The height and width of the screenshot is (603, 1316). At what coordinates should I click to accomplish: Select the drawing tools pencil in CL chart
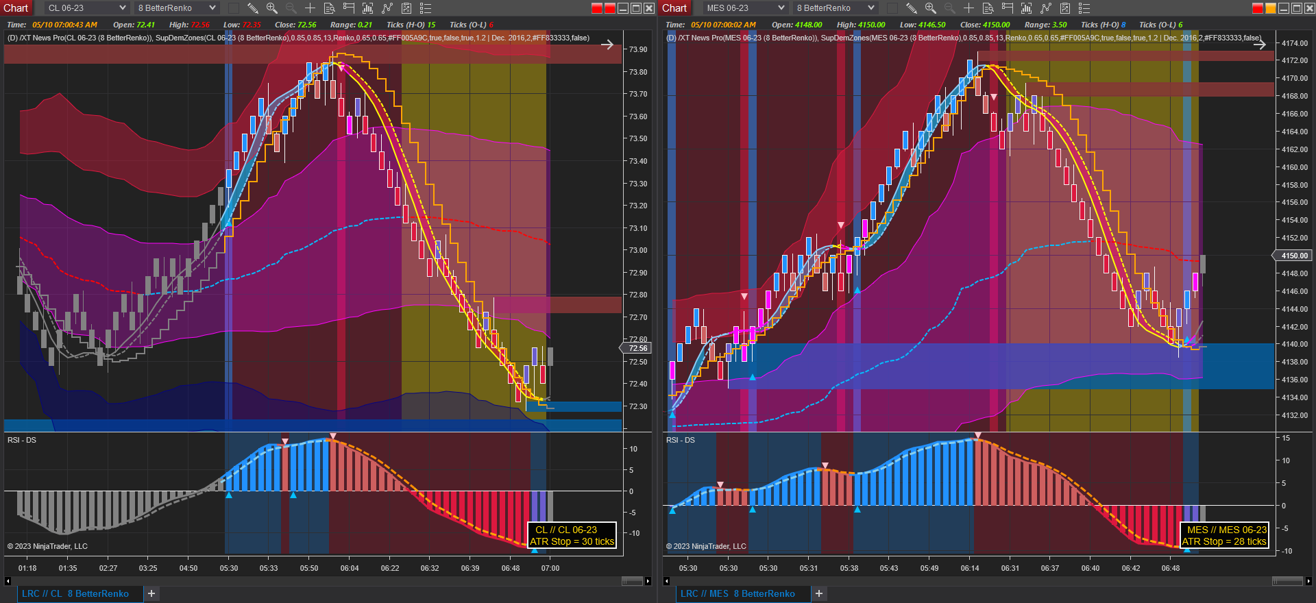[x=253, y=8]
